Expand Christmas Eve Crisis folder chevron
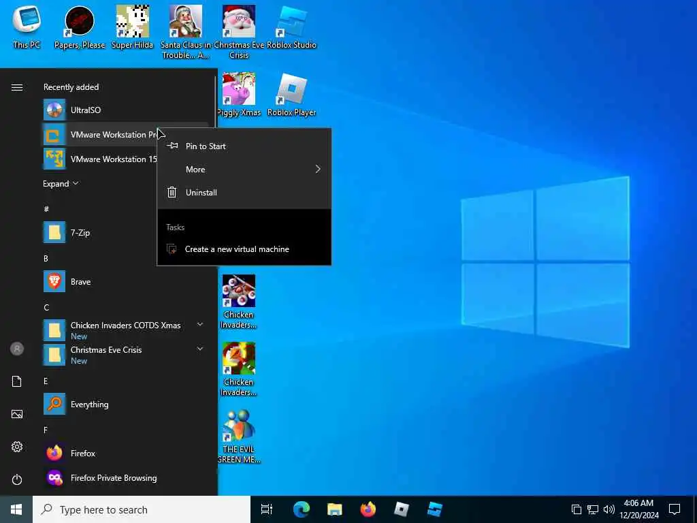The height and width of the screenshot is (523, 697). pos(200,349)
